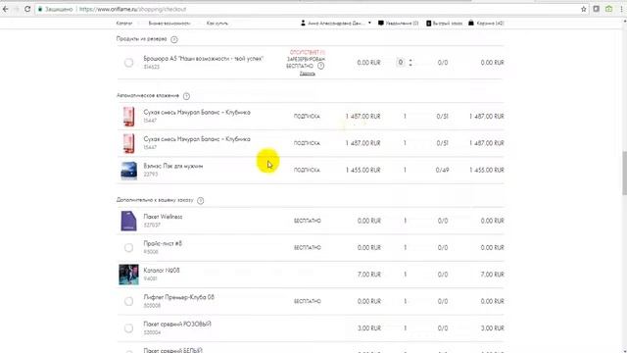Image resolution: width=627 pixels, height=353 pixels.
Task: Open Прайс-лист #8 product name
Action: pyautogui.click(x=163, y=243)
